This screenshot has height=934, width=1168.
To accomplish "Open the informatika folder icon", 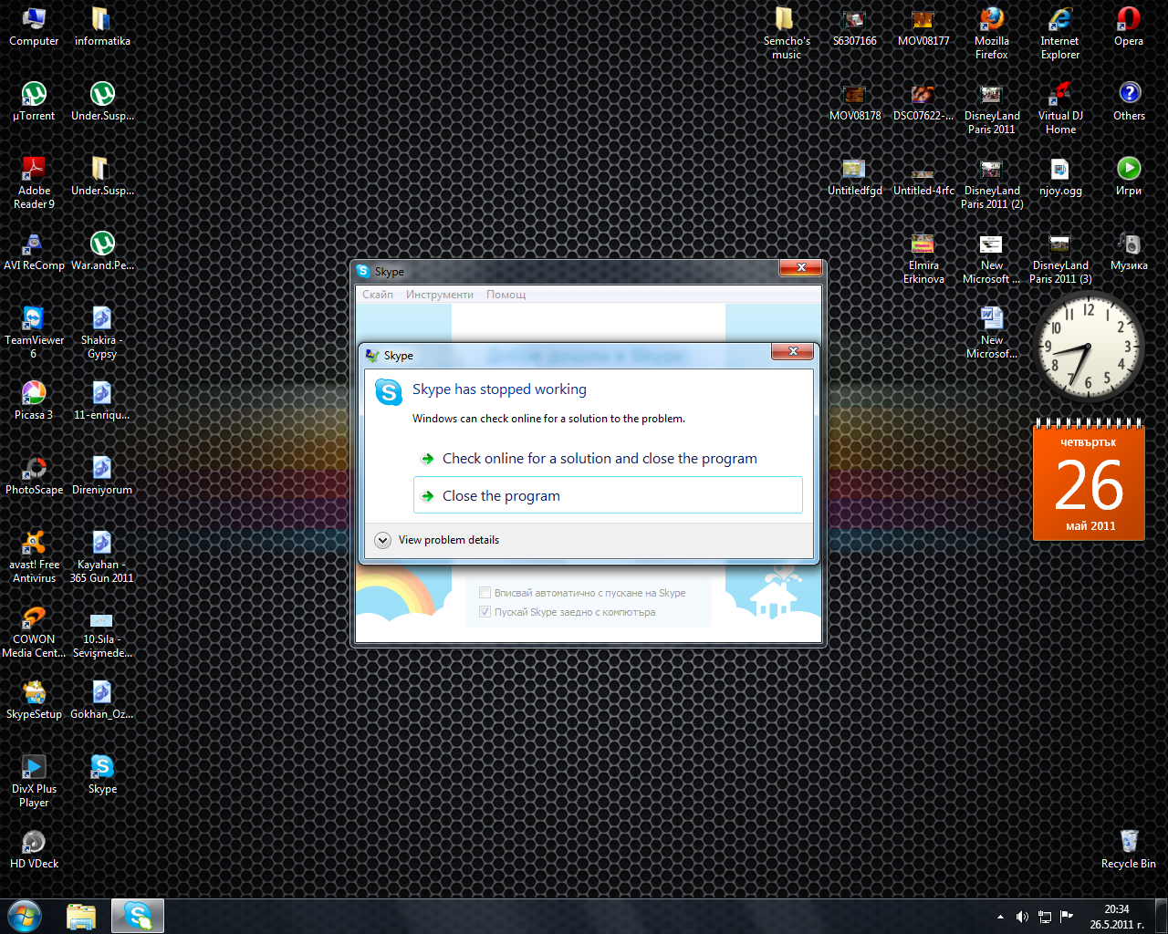I will click(x=102, y=27).
